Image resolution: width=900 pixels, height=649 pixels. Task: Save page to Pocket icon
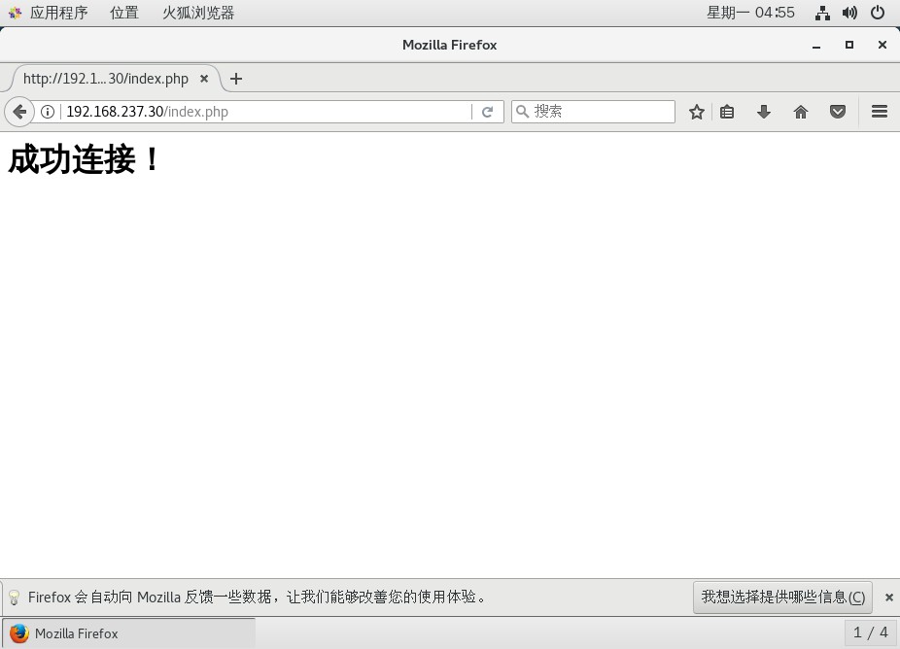tap(838, 112)
